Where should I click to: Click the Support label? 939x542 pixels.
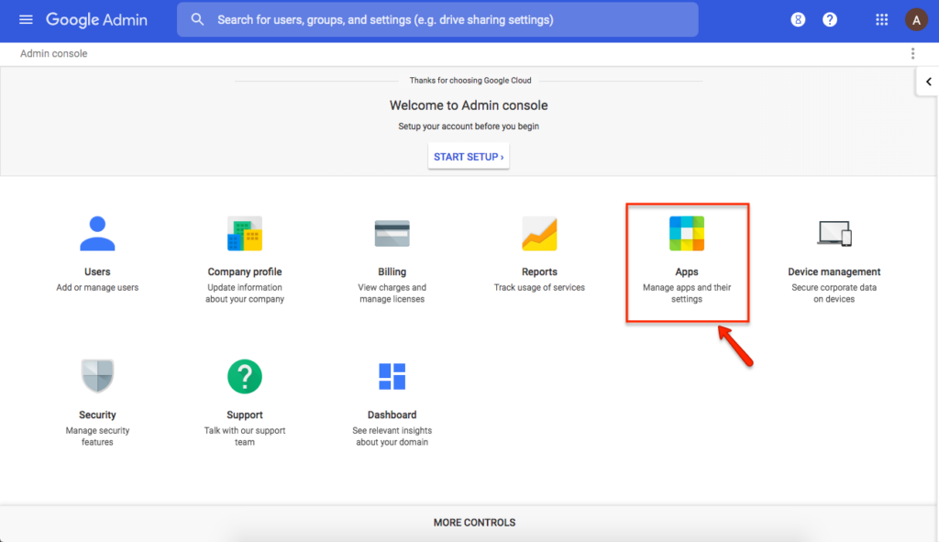244,415
